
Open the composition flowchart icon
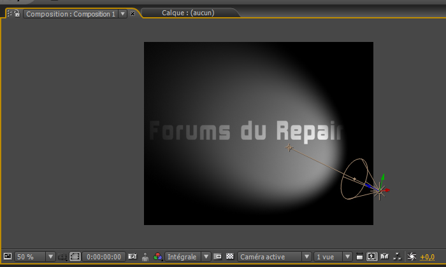(397, 256)
